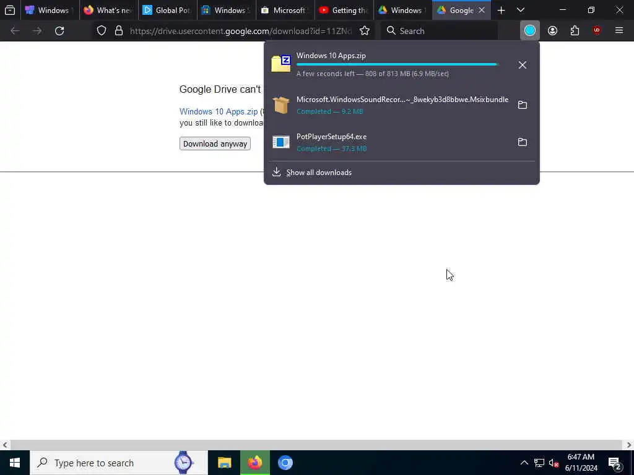Show Msixbundle file in its folder
The height and width of the screenshot is (475, 634).
point(523,105)
